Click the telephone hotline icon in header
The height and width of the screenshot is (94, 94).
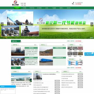point(73,3)
